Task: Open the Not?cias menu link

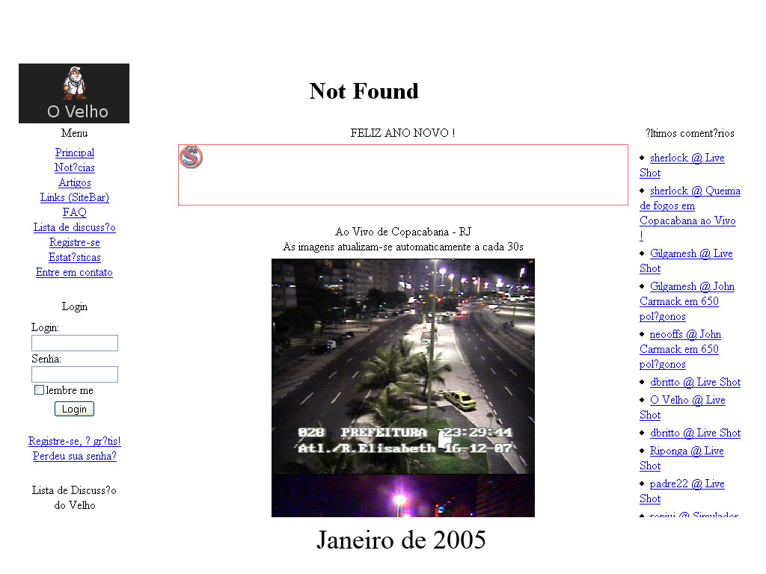Action: 75,167
